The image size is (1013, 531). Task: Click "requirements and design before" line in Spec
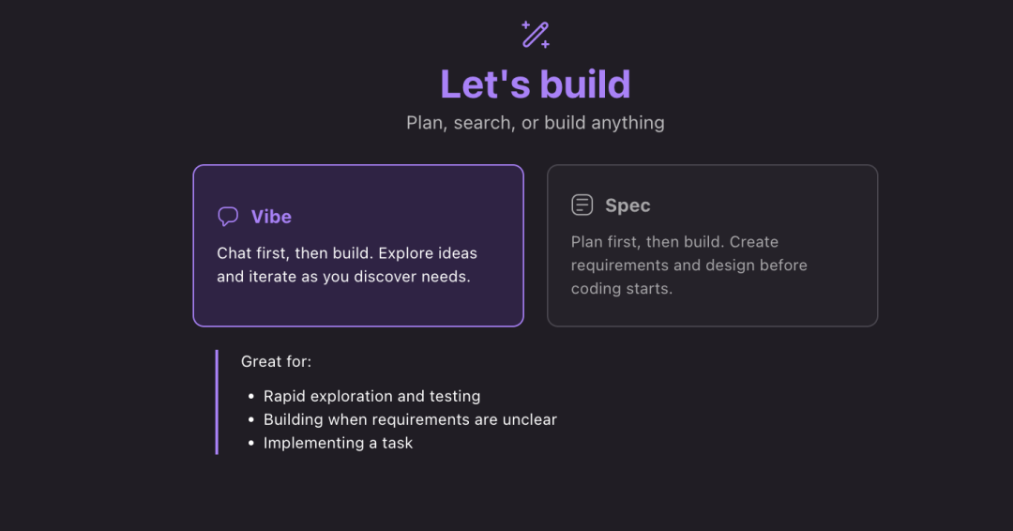(688, 265)
